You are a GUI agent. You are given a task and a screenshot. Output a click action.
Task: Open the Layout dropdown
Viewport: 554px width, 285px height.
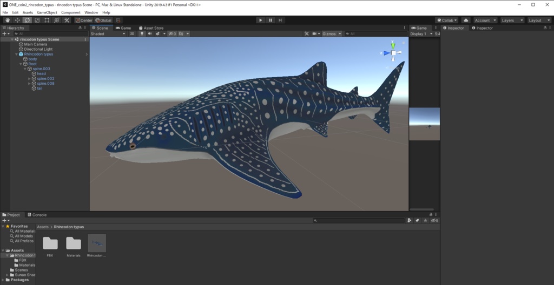tap(537, 20)
